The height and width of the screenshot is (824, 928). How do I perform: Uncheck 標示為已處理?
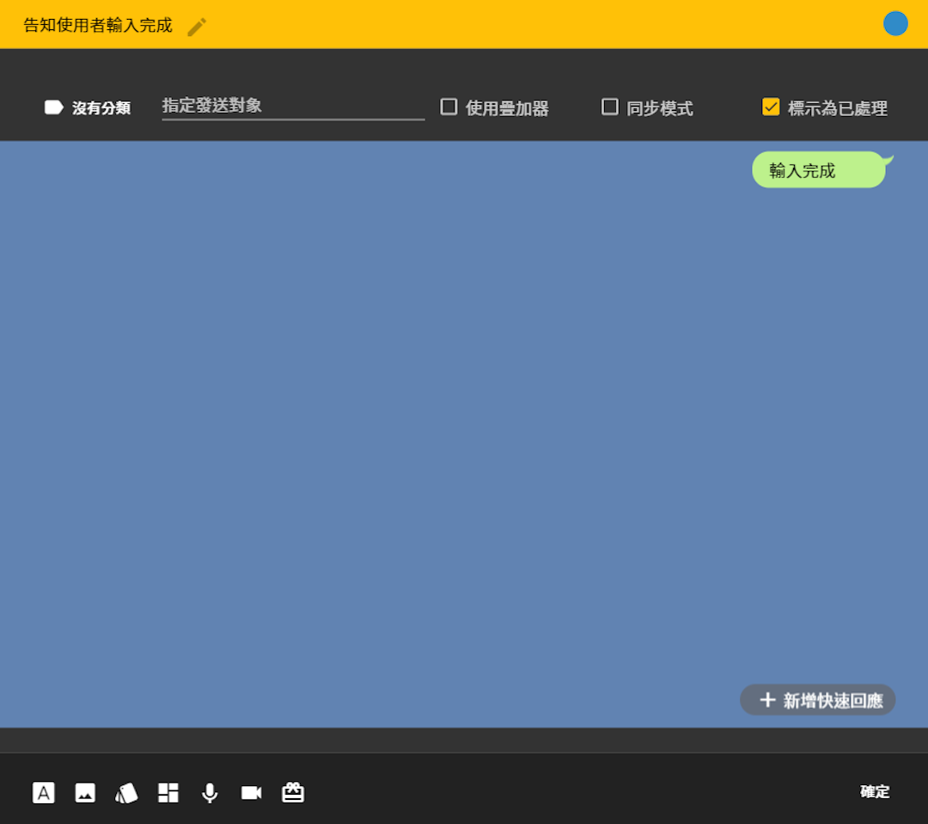point(771,107)
